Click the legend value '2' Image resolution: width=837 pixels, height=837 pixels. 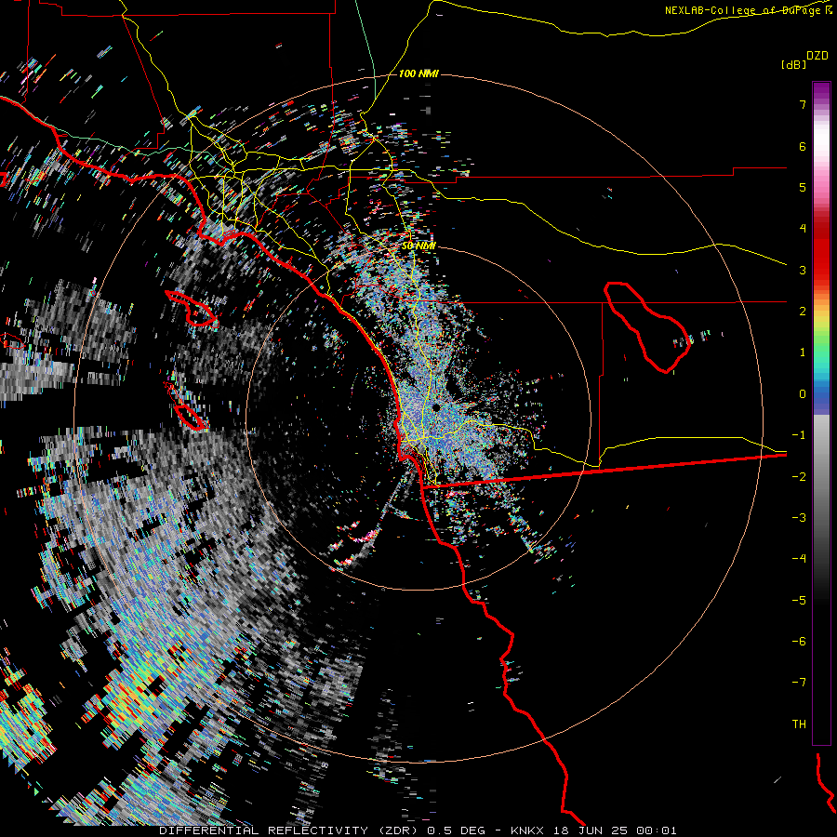(x=803, y=312)
